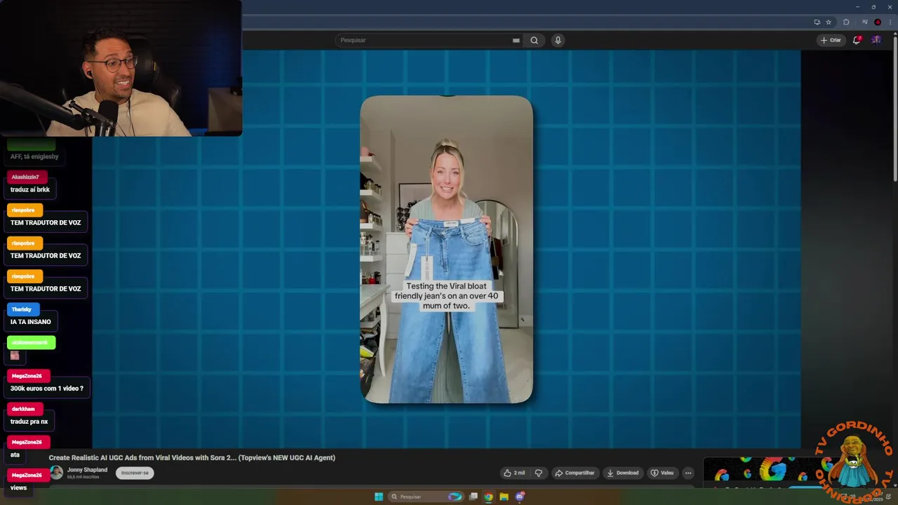Like the video with thumbs up (2 mil)
Image resolution: width=898 pixels, height=505 pixels.
514,473
